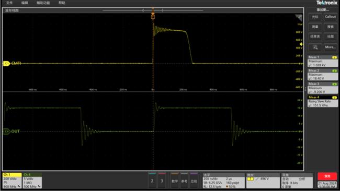
Task: Open the trigger badge showing 496 V
Action: pyautogui.click(x=263, y=181)
